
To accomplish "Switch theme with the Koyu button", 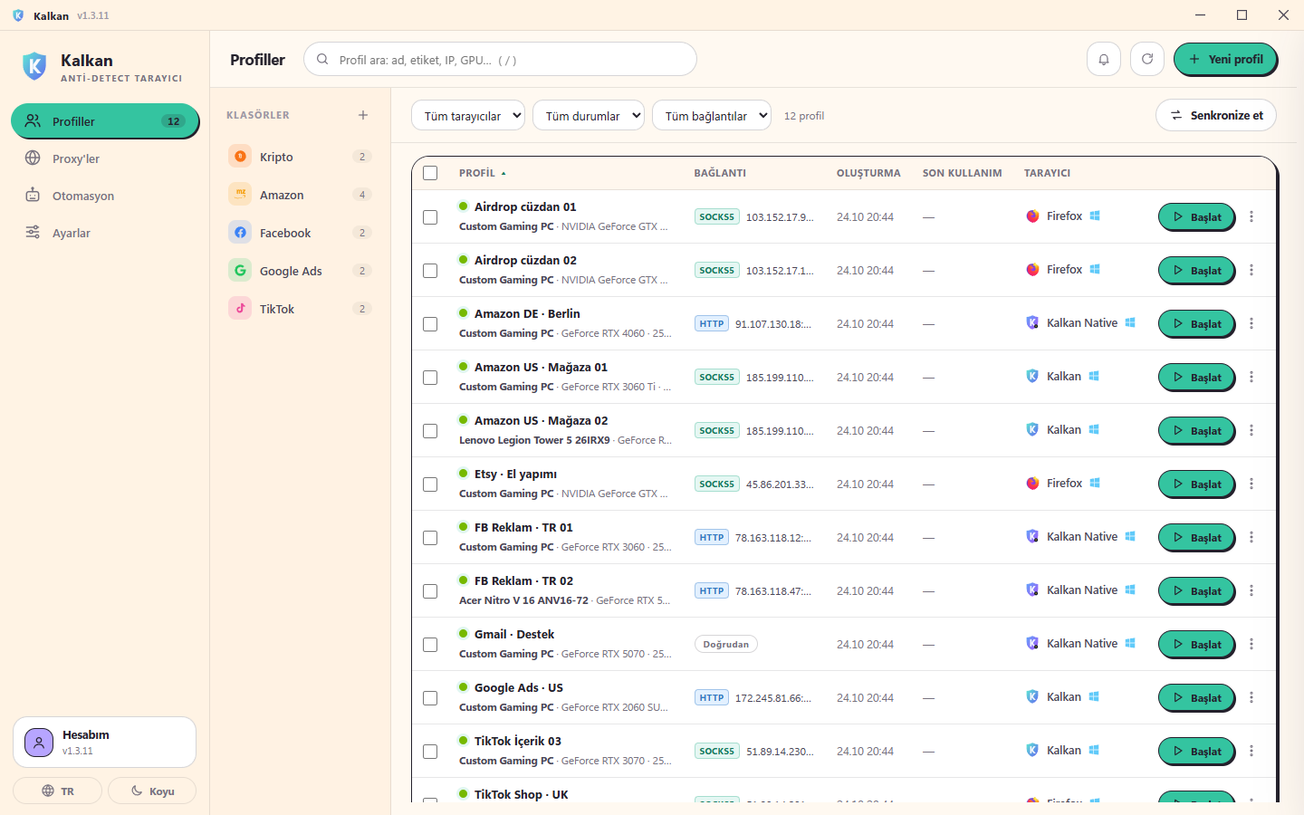I will click(x=152, y=791).
